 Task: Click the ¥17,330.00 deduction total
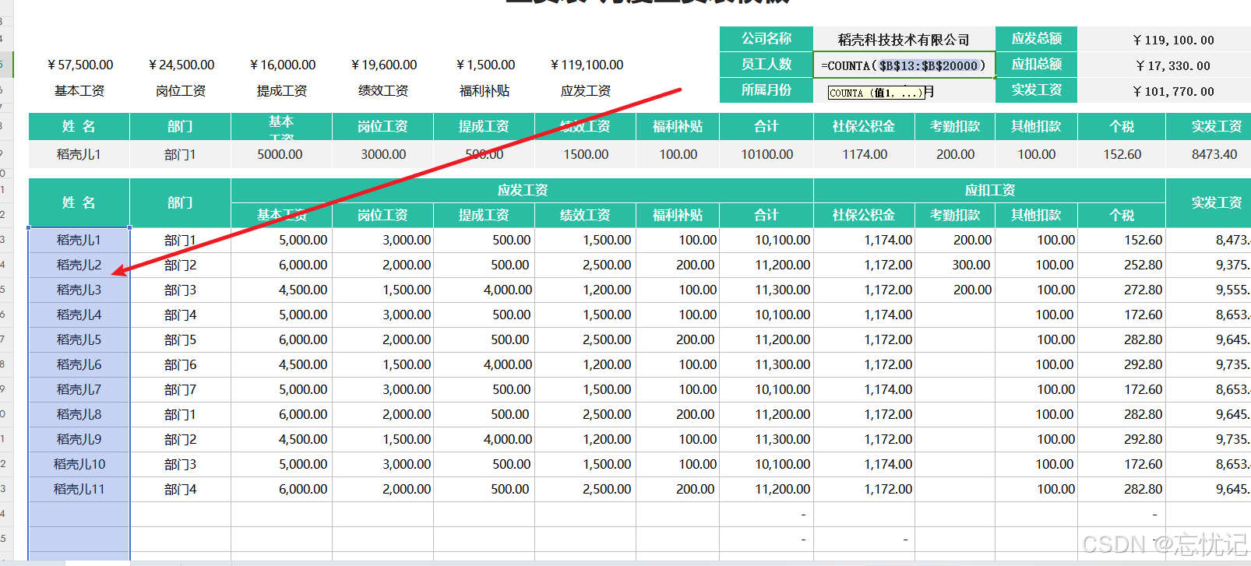point(1173,65)
